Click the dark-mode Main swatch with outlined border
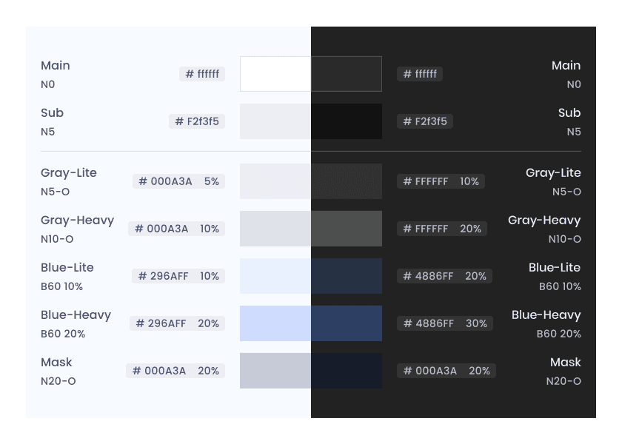622x444 pixels. (x=347, y=74)
